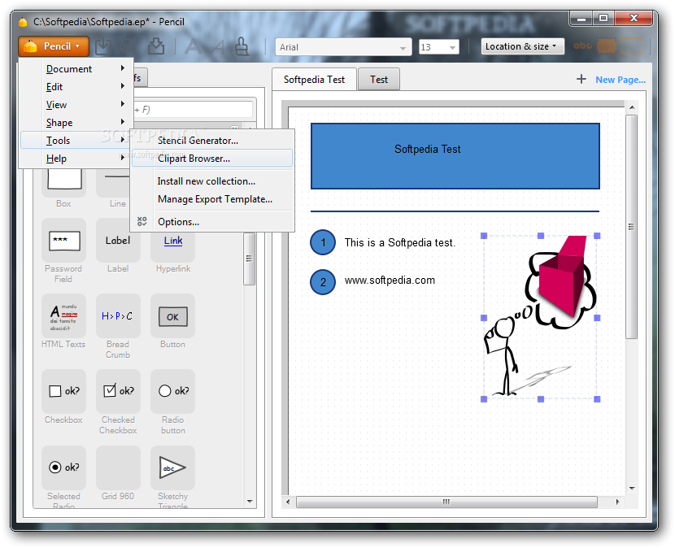The width and height of the screenshot is (675, 548).
Task: Click the export document toolbar icon
Action: [x=156, y=46]
